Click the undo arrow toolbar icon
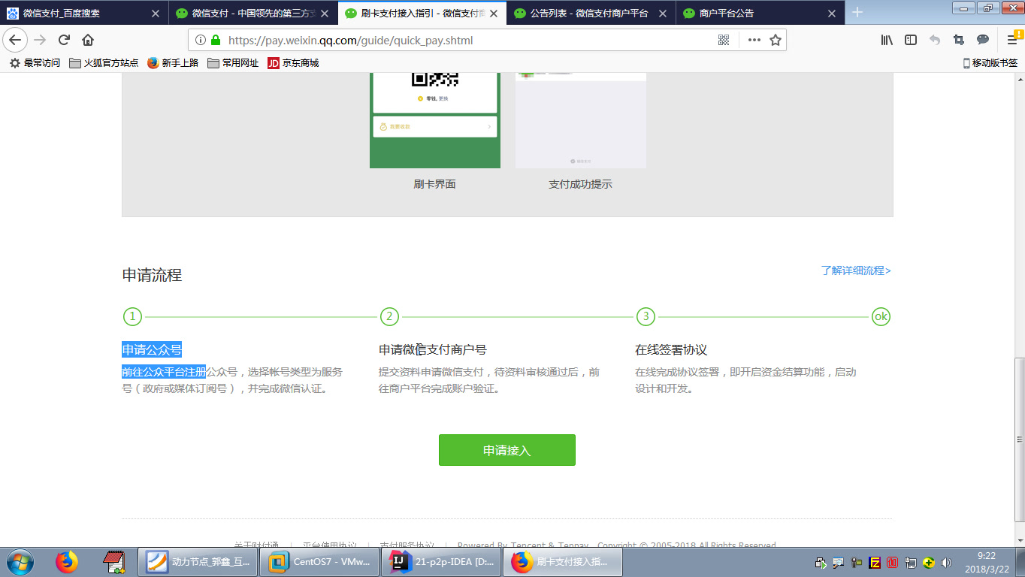 tap(935, 40)
